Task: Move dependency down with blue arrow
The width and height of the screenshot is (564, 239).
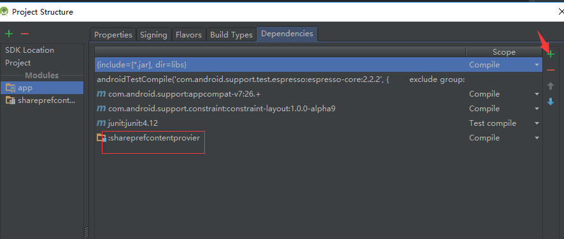Action: tap(551, 102)
